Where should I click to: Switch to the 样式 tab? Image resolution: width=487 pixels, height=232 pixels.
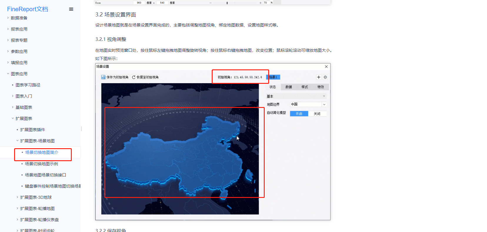(x=305, y=87)
